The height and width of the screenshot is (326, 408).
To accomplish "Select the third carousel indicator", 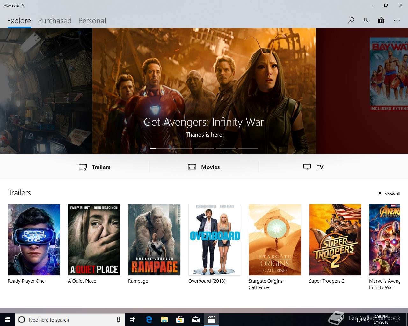I will pos(204,148).
